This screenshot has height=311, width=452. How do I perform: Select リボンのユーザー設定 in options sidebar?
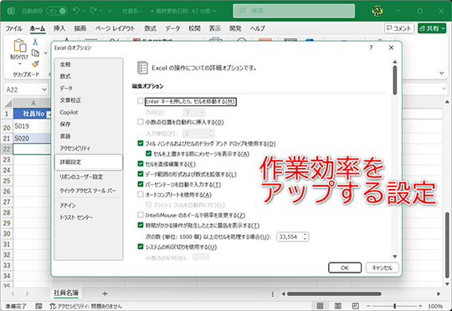point(89,176)
